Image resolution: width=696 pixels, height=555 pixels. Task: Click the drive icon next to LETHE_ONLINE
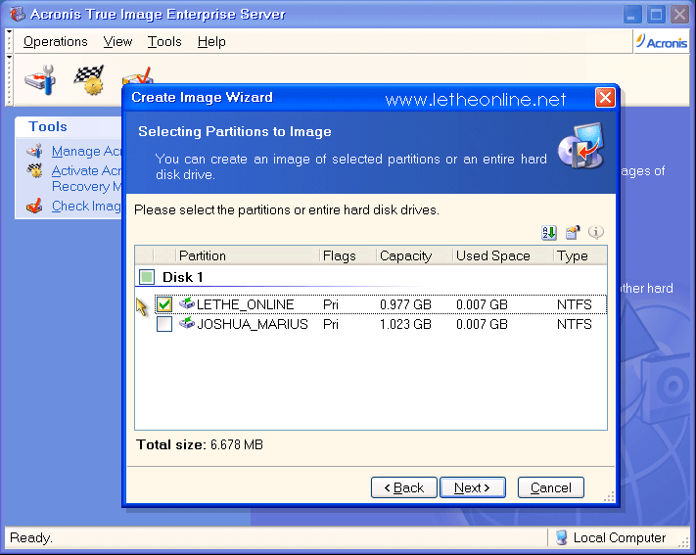(x=187, y=303)
